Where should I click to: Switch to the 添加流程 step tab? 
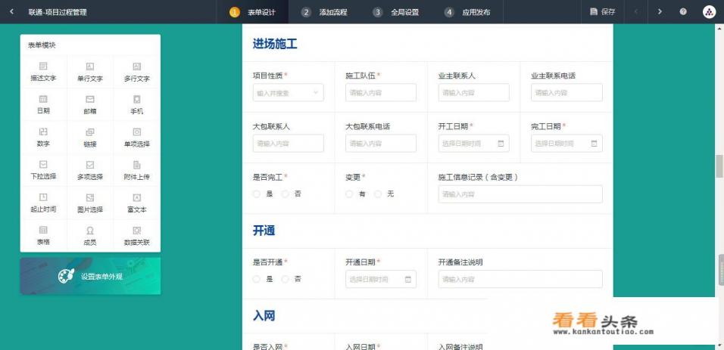[325, 12]
